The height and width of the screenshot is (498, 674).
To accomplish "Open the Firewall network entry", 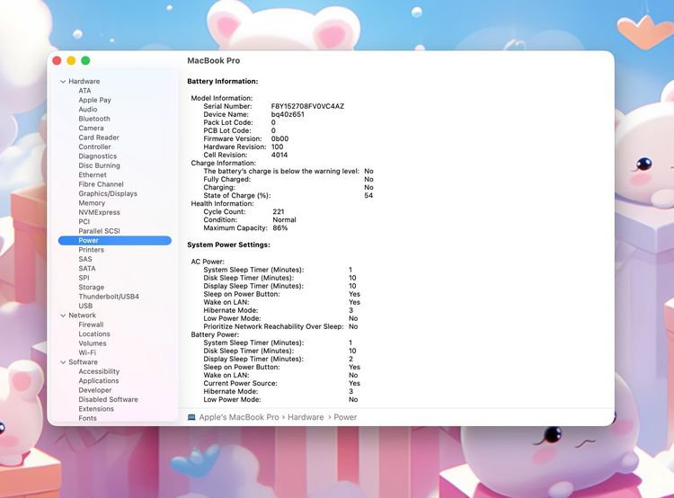I will pyautogui.click(x=91, y=325).
